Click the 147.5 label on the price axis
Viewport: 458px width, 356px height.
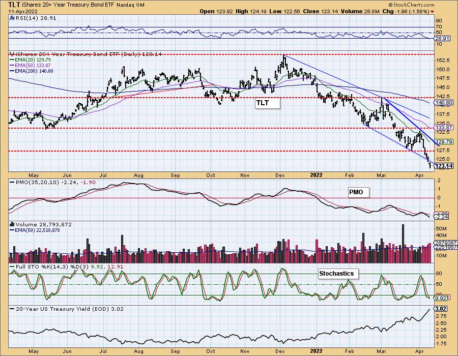pyautogui.click(x=444, y=78)
